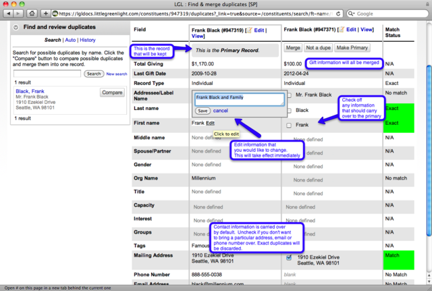Reload the page with the refresh icon
Screen dimensions: 432x291
pos(338,14)
